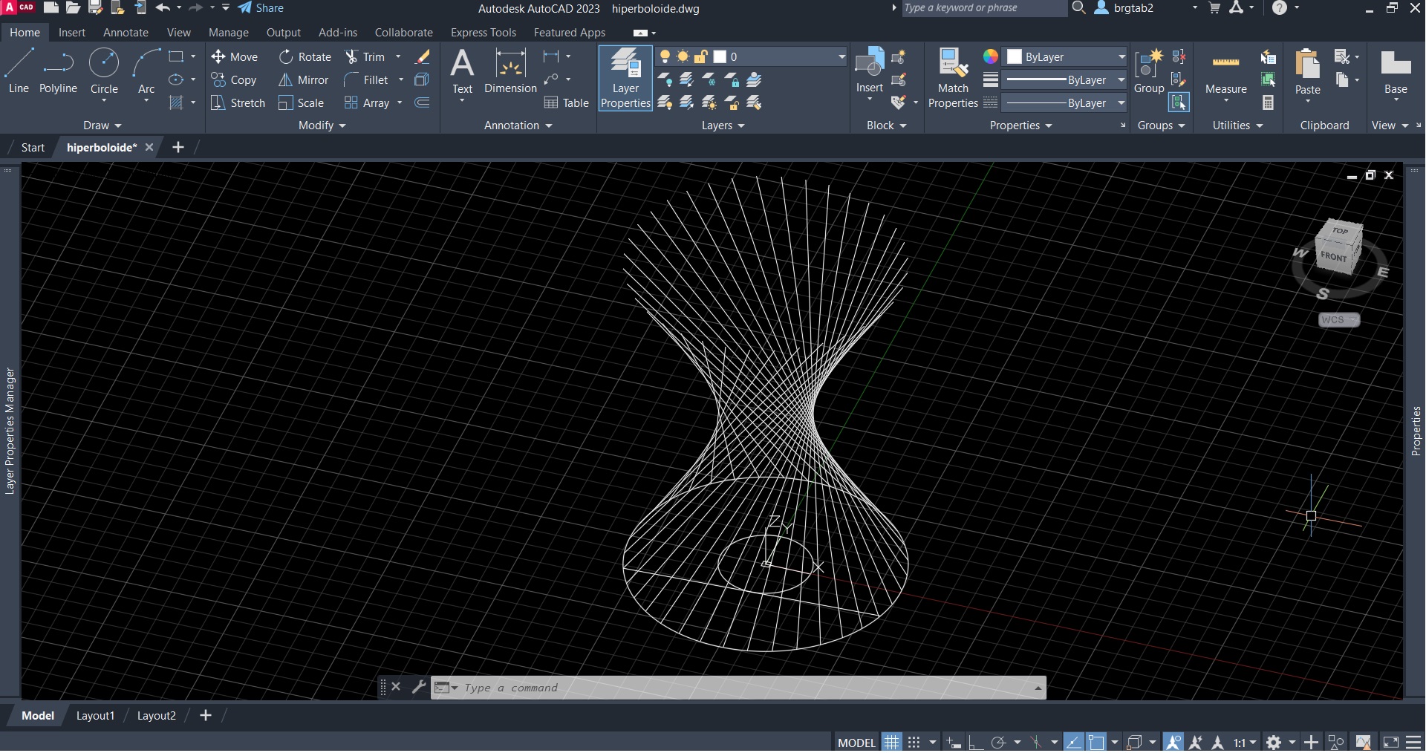Click the Group creation icon
The image size is (1426, 753).
coord(1149,72)
